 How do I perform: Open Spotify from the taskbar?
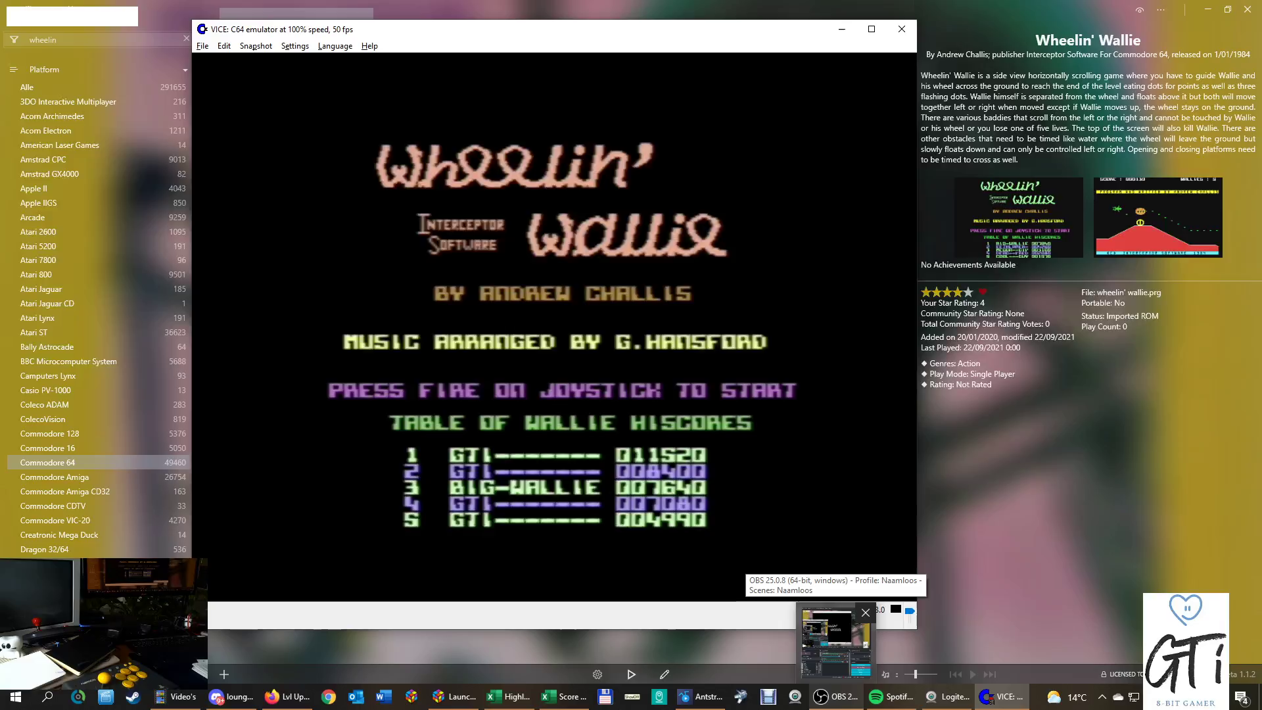[891, 697]
